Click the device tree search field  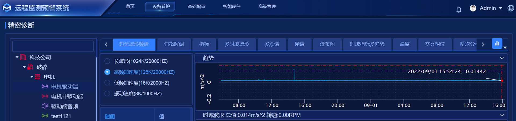click(x=53, y=46)
